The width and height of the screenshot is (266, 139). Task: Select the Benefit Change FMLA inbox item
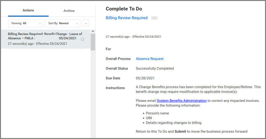[x=42, y=39]
